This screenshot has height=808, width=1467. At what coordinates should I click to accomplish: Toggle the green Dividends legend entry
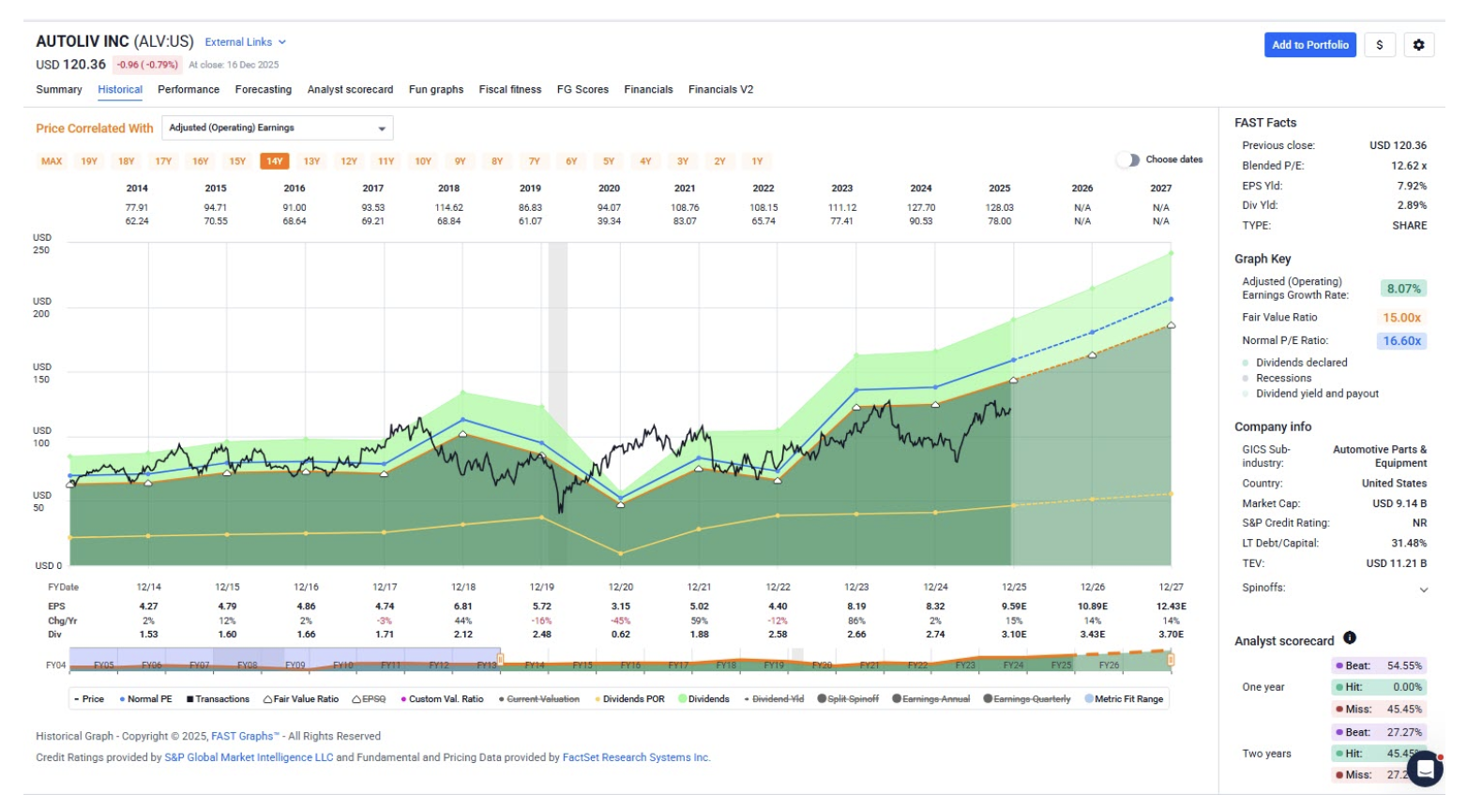703,699
